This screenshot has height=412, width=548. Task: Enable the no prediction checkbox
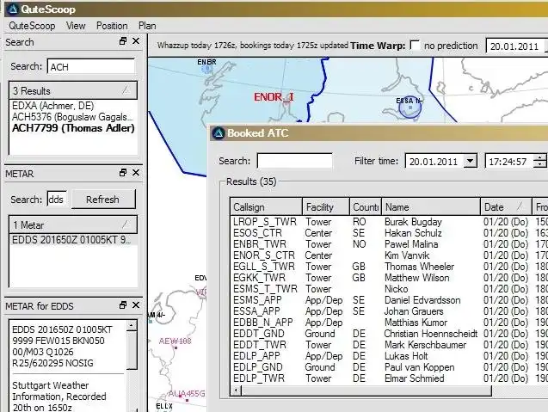[x=415, y=46]
